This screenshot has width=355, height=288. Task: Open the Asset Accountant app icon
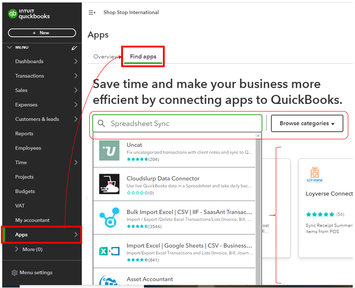[x=110, y=280]
